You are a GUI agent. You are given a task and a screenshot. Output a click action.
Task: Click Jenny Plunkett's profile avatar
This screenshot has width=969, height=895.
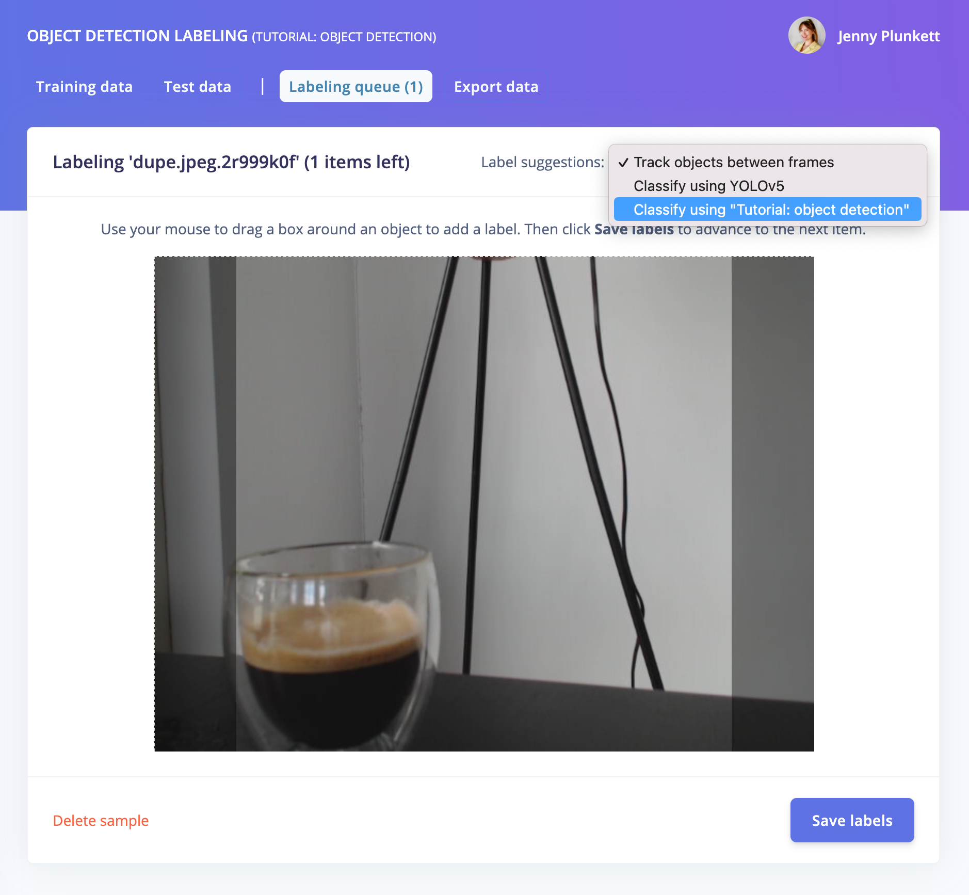click(806, 36)
